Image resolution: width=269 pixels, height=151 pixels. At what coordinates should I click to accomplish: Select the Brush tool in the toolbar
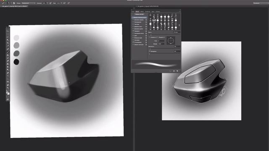coord(8,52)
